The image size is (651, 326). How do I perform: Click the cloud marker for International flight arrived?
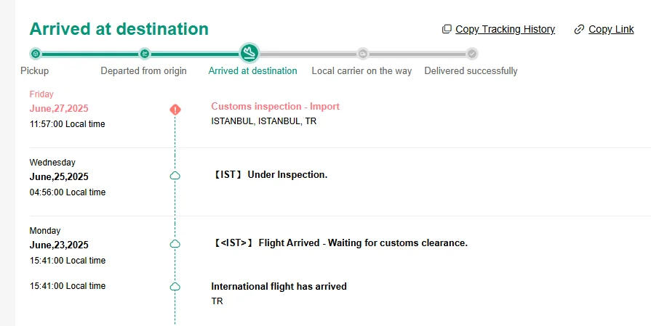(175, 287)
